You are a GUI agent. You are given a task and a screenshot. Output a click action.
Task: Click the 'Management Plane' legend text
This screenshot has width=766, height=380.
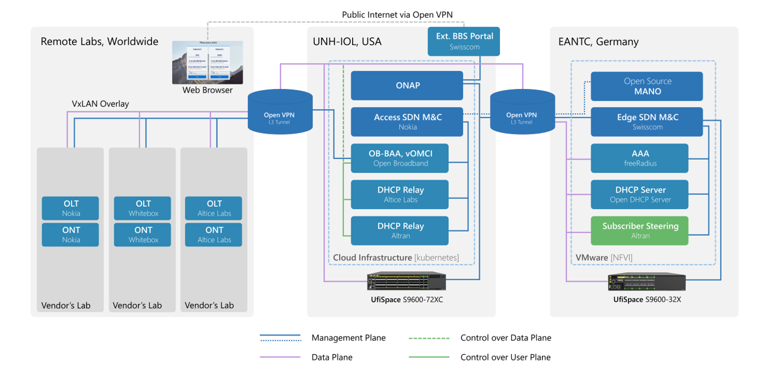click(349, 338)
